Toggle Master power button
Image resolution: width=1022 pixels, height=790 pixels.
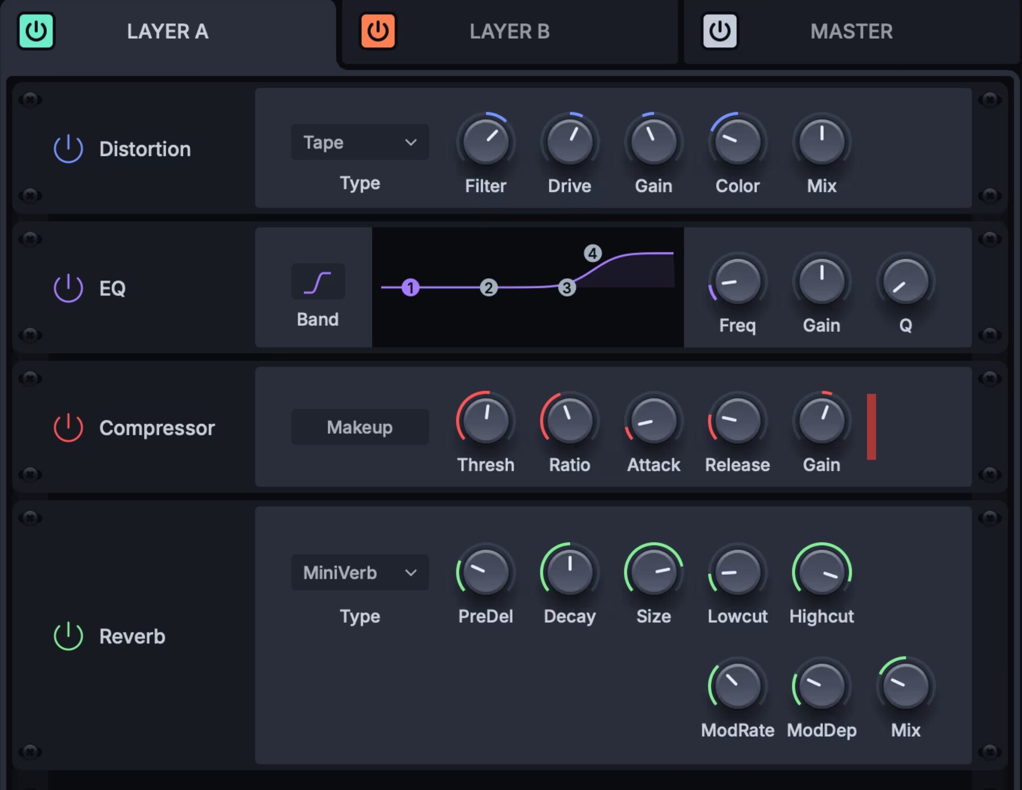[x=720, y=31]
